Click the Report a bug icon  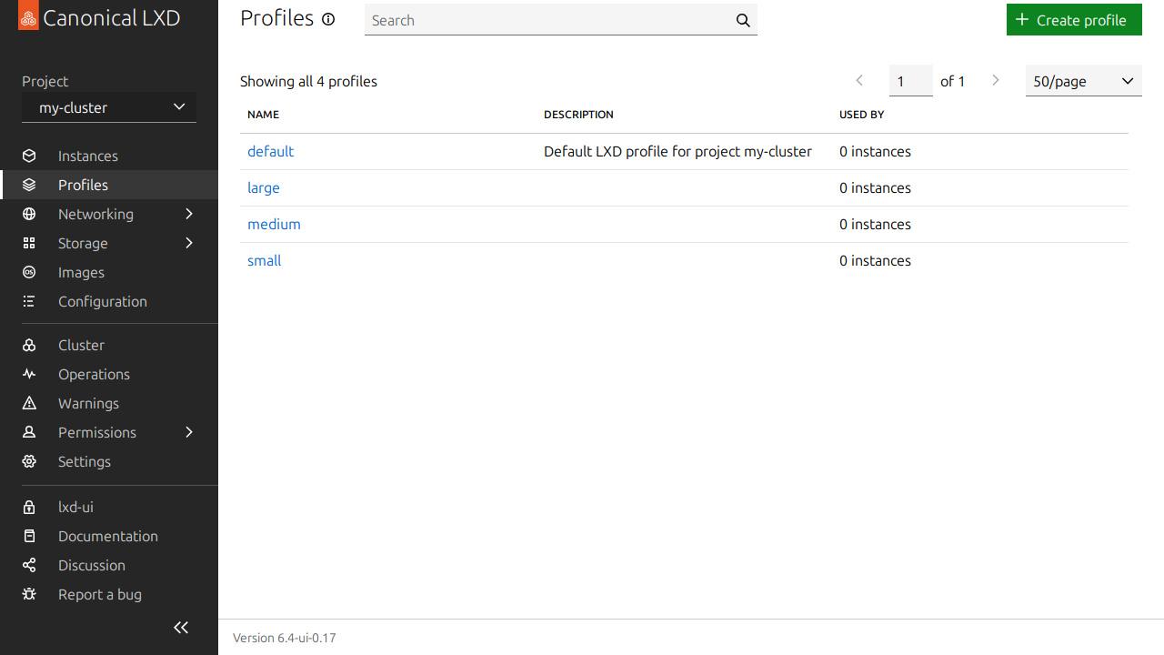(x=29, y=594)
